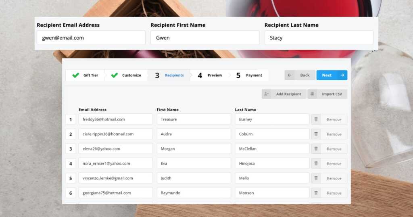
Task: Click row number 6 cell
Action: pos(71,193)
